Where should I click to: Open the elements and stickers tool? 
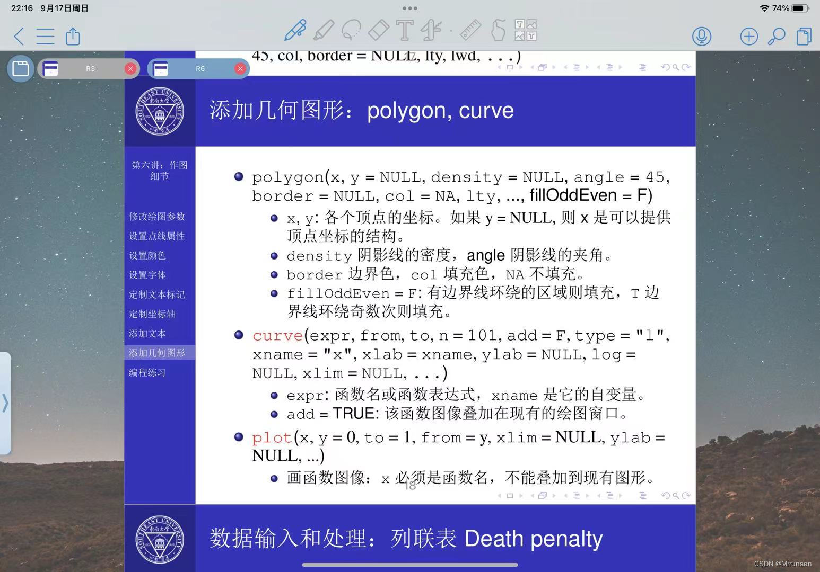[526, 30]
